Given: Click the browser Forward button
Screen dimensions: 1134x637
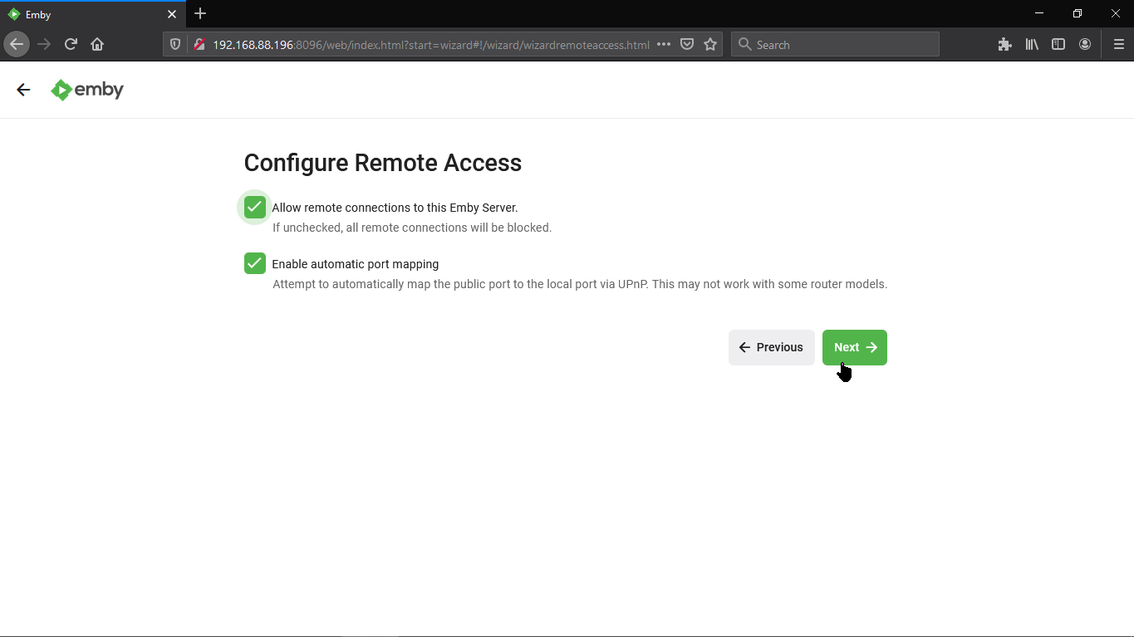Looking at the screenshot, I should click(x=44, y=44).
